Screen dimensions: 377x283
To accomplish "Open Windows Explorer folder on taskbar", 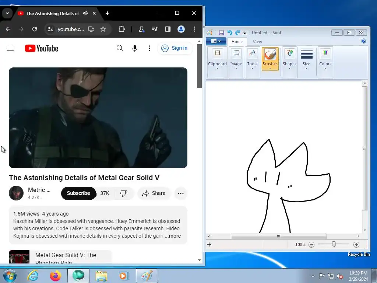I will click(101, 276).
